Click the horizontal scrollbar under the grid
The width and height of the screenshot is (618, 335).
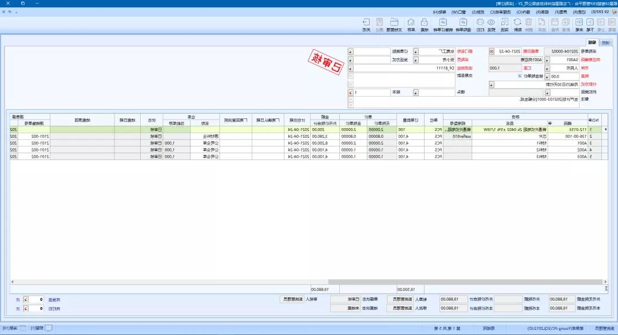[x=309, y=282]
